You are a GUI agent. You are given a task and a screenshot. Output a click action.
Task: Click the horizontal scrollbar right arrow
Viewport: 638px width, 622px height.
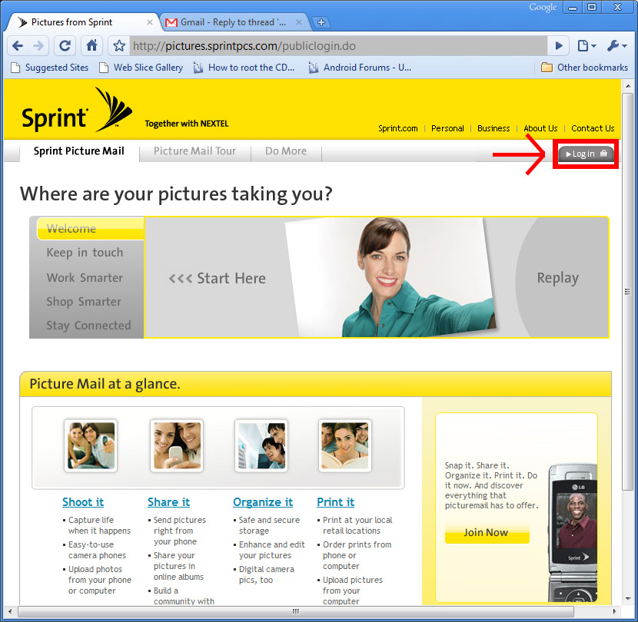[614, 611]
